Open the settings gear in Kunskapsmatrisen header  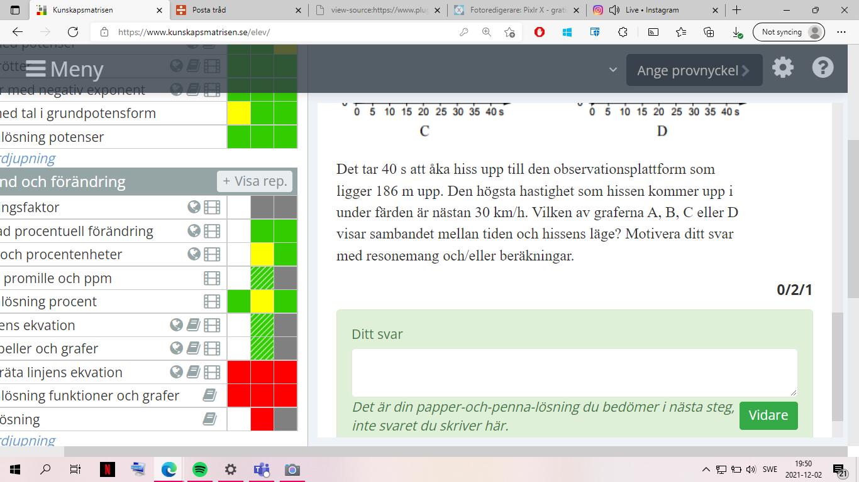pyautogui.click(x=783, y=68)
